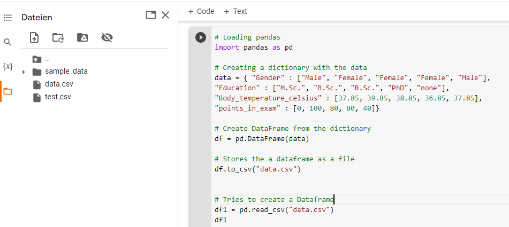Click the '# Loading pandas' comment line

coord(247,37)
